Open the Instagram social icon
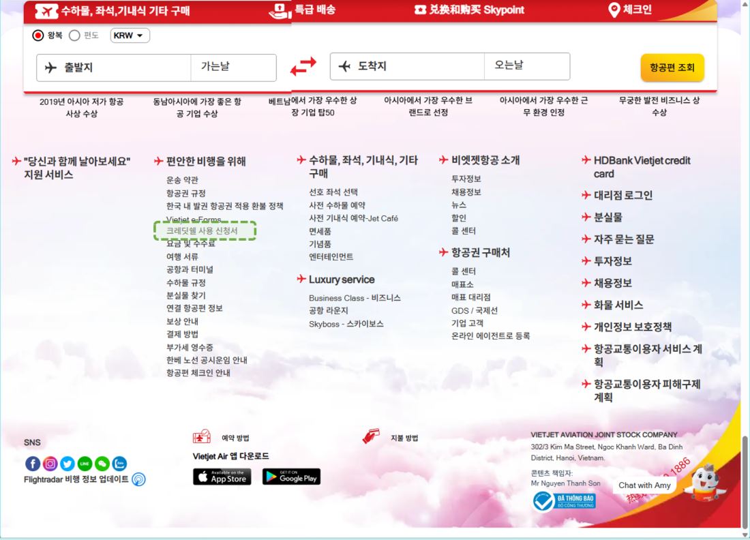 pyautogui.click(x=50, y=464)
